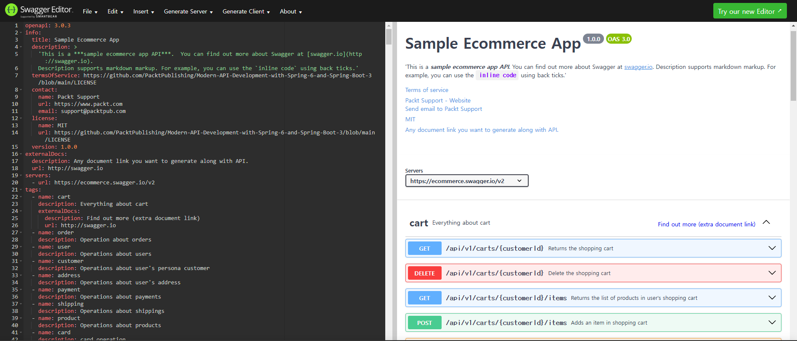The height and width of the screenshot is (341, 797).
Task: Open the Generate Client menu
Action: (x=246, y=11)
